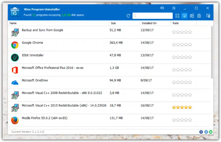221x142 pixels.
Task: Select the Google Chrome entry
Action: point(32,43)
